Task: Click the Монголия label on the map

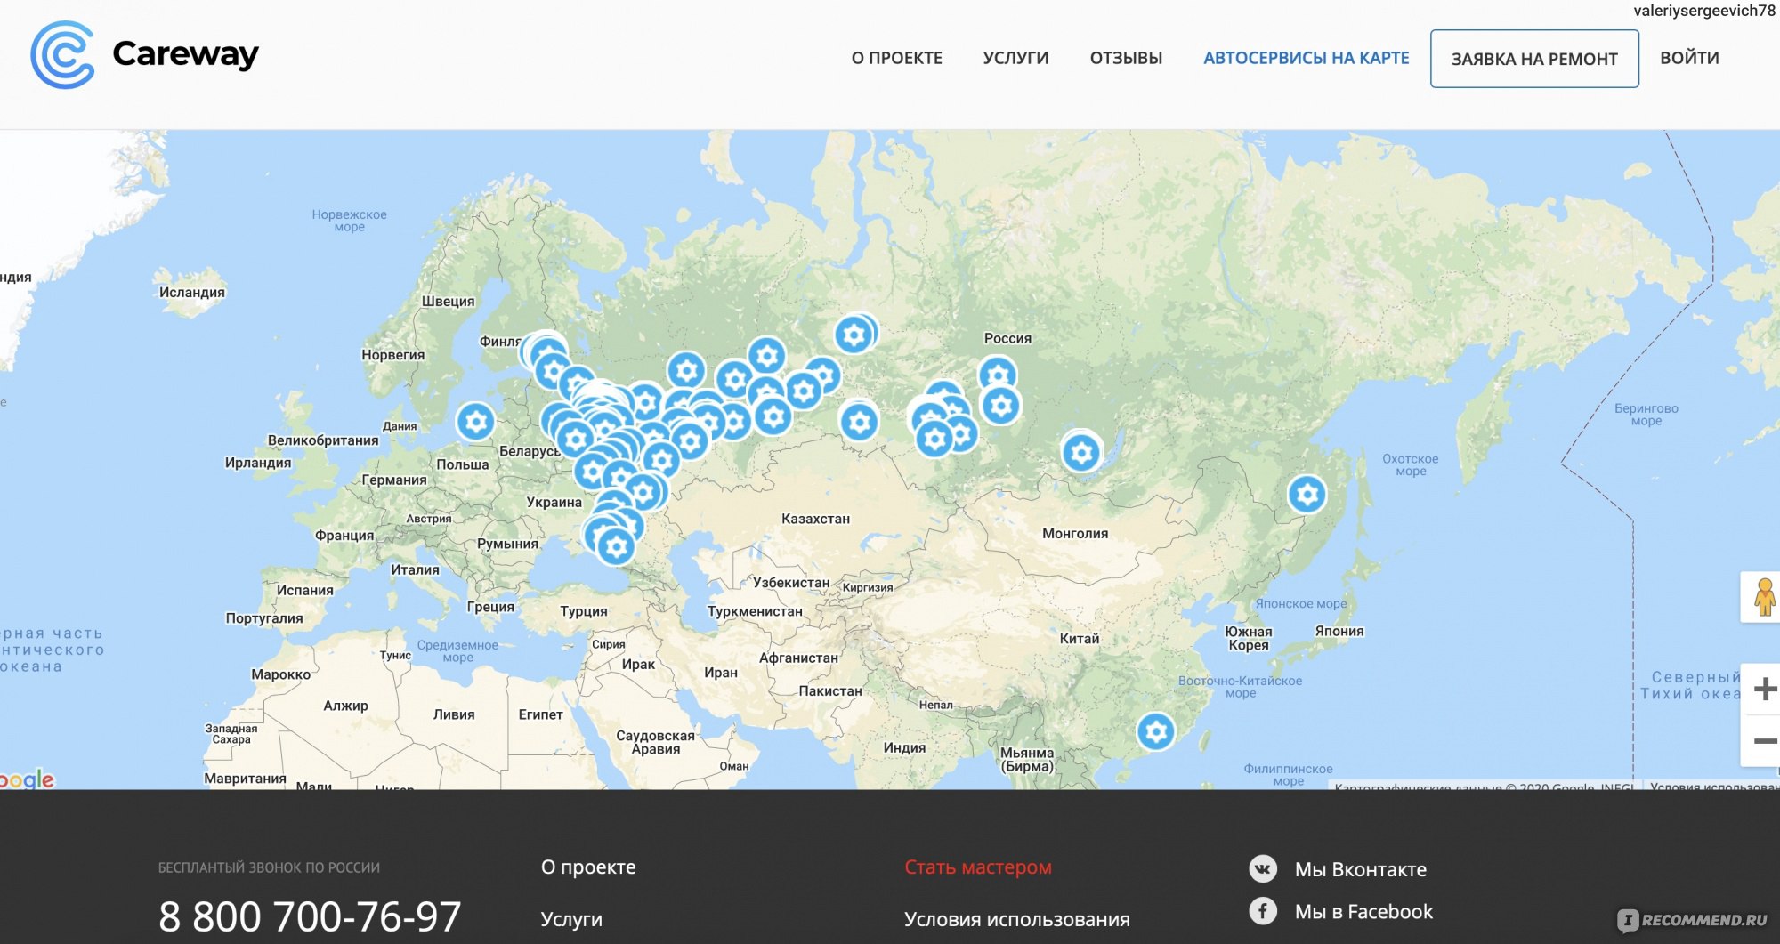Action: pos(1075,534)
